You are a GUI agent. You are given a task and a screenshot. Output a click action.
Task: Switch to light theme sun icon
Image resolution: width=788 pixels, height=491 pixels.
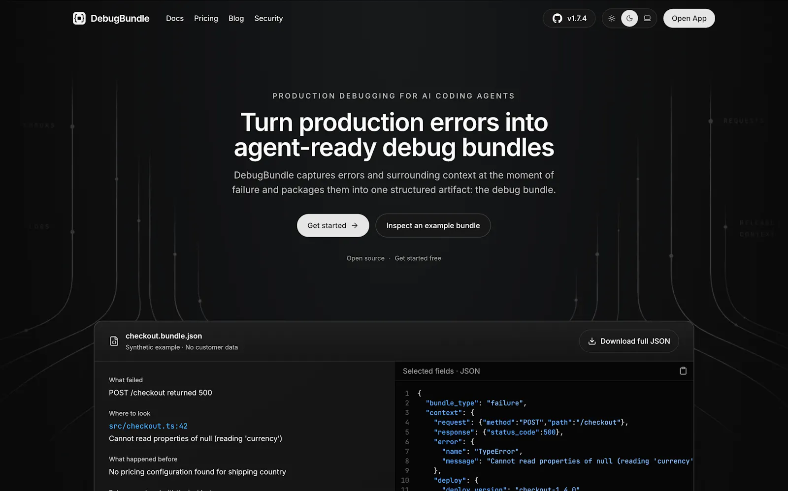pyautogui.click(x=612, y=18)
